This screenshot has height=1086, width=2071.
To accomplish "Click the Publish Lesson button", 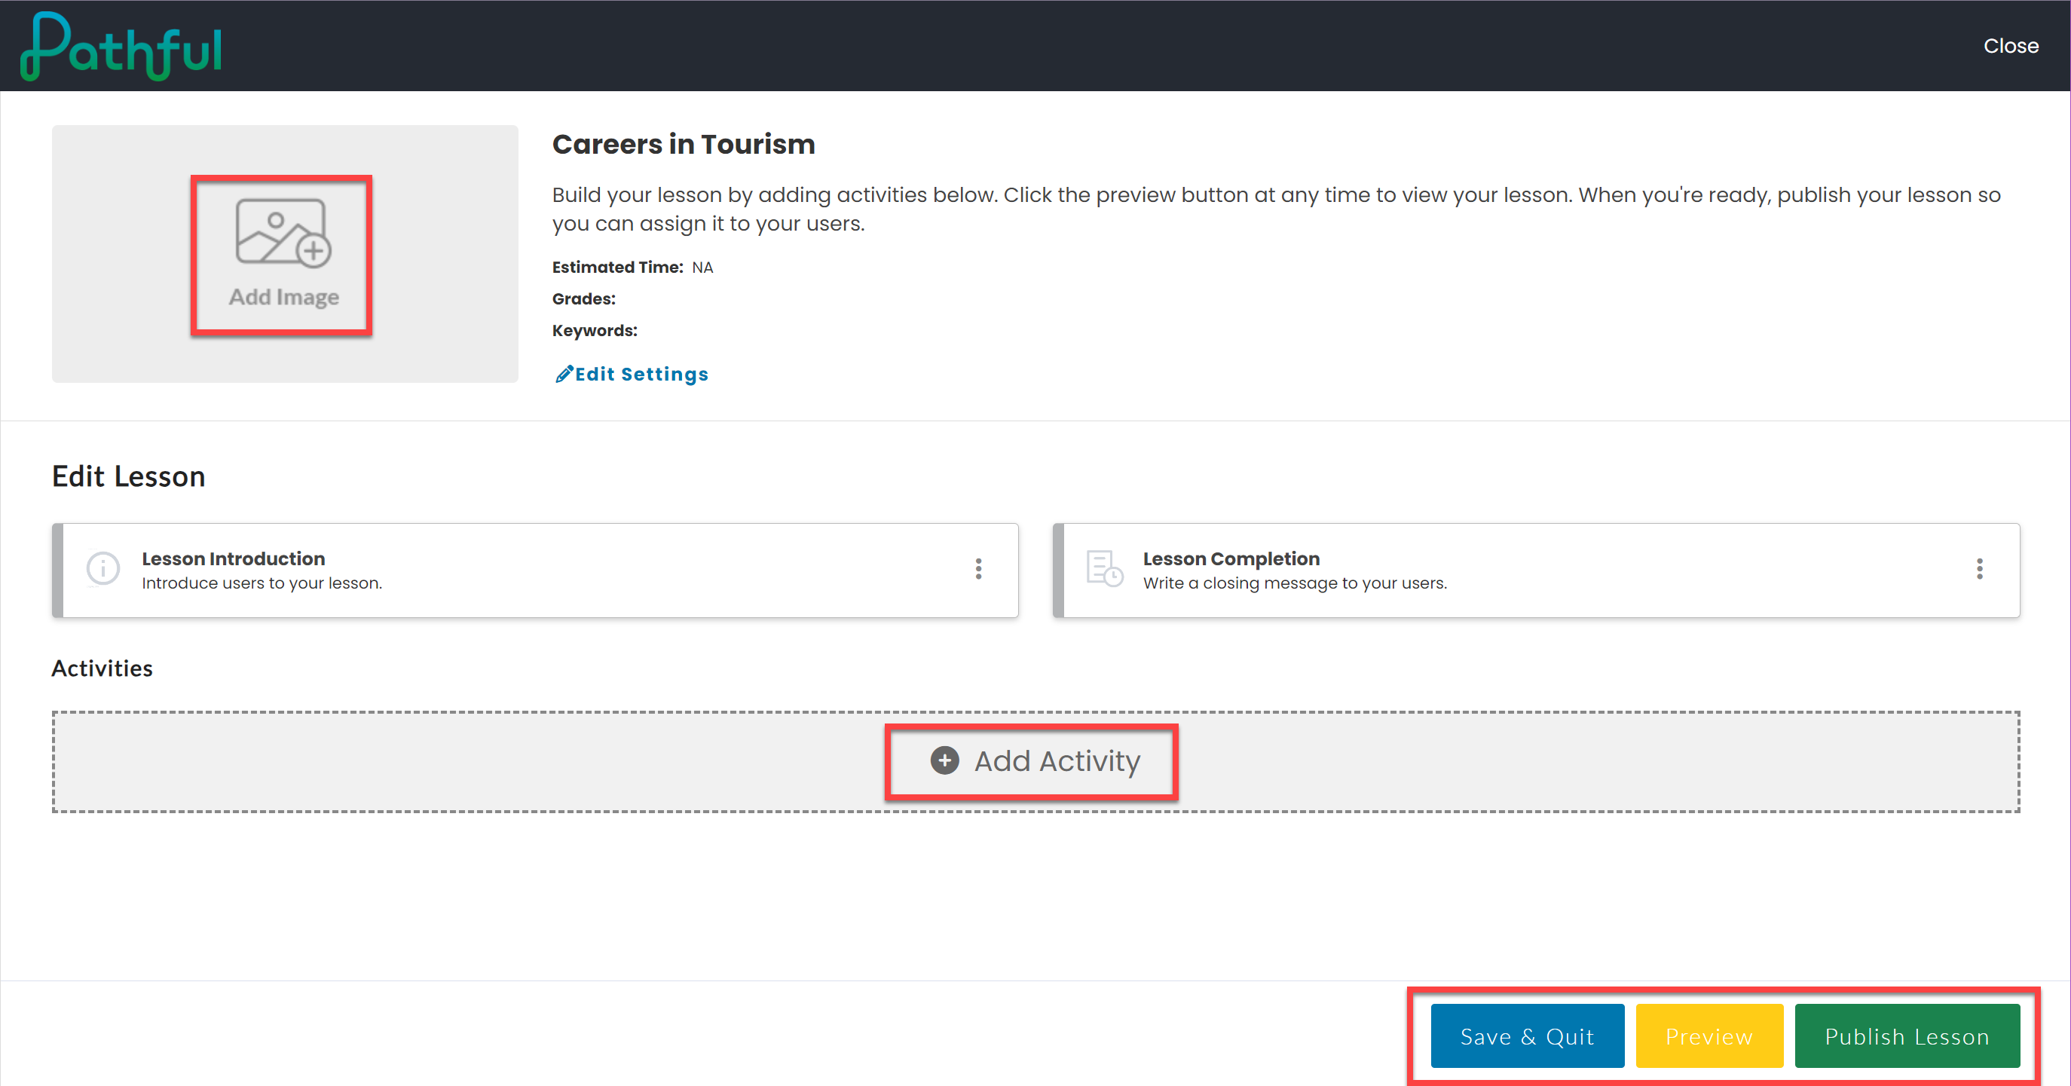I will tap(1907, 1036).
